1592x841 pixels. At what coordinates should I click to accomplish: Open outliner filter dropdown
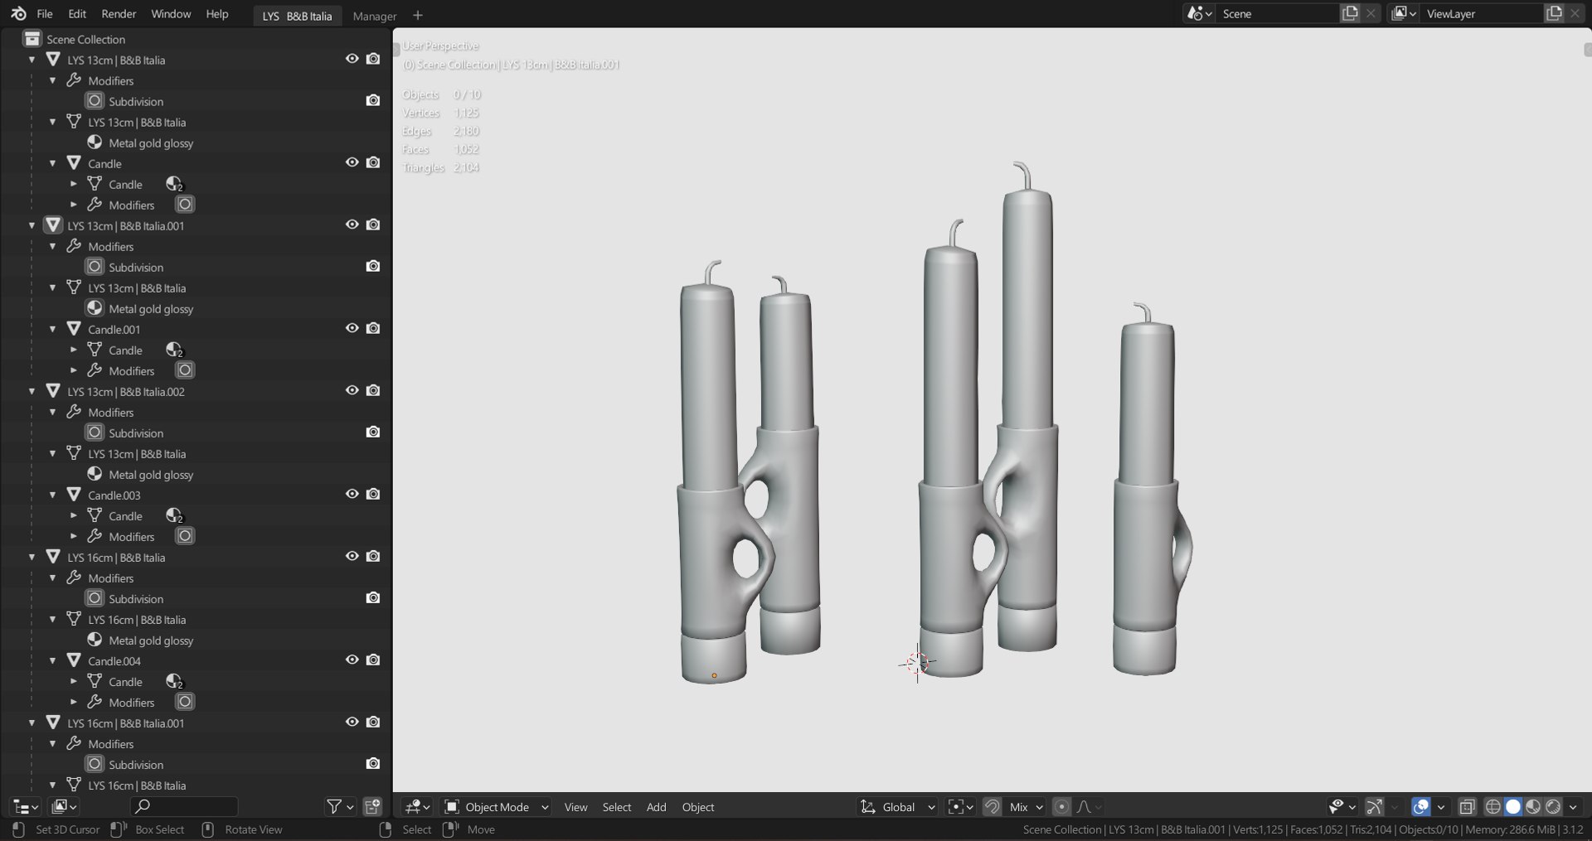(340, 806)
